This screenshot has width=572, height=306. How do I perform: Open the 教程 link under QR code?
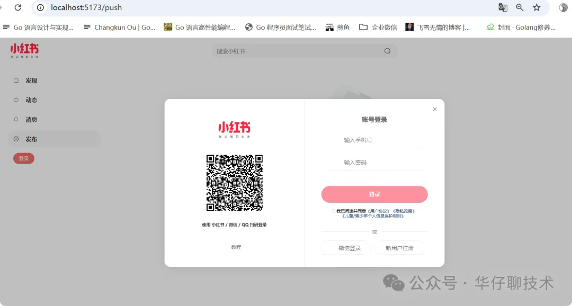click(236, 247)
